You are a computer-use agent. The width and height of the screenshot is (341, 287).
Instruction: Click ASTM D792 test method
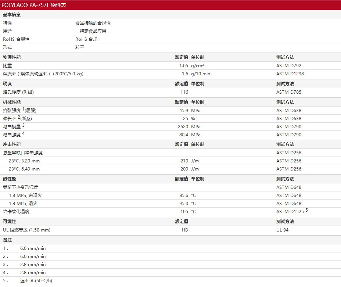[289, 66]
